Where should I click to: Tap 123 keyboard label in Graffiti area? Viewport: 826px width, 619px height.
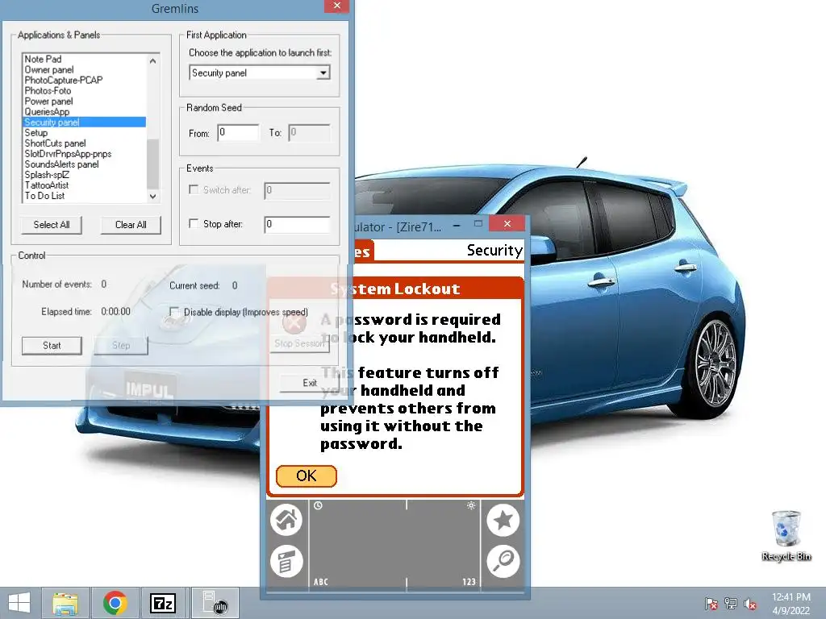point(469,582)
